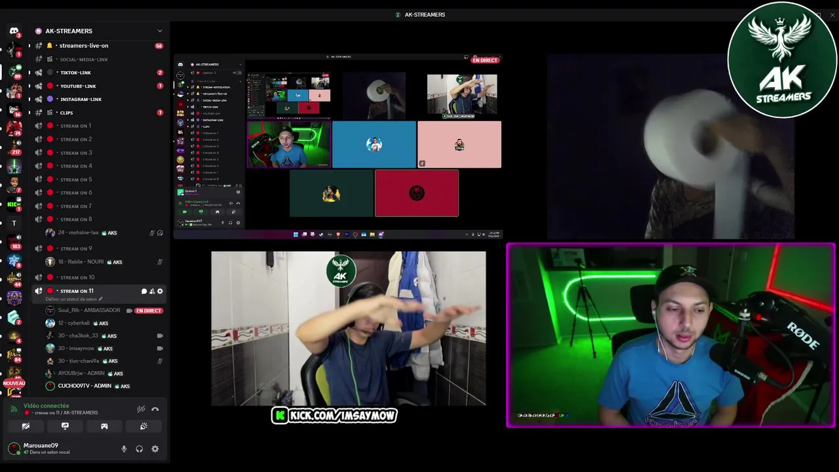Focus the green-lit RØDE microphone webcam tile
The height and width of the screenshot is (472, 839).
click(671, 336)
